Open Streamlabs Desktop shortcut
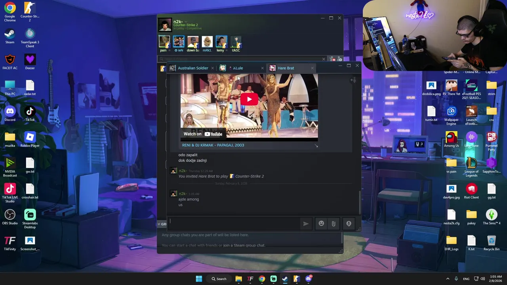 (x=30, y=219)
